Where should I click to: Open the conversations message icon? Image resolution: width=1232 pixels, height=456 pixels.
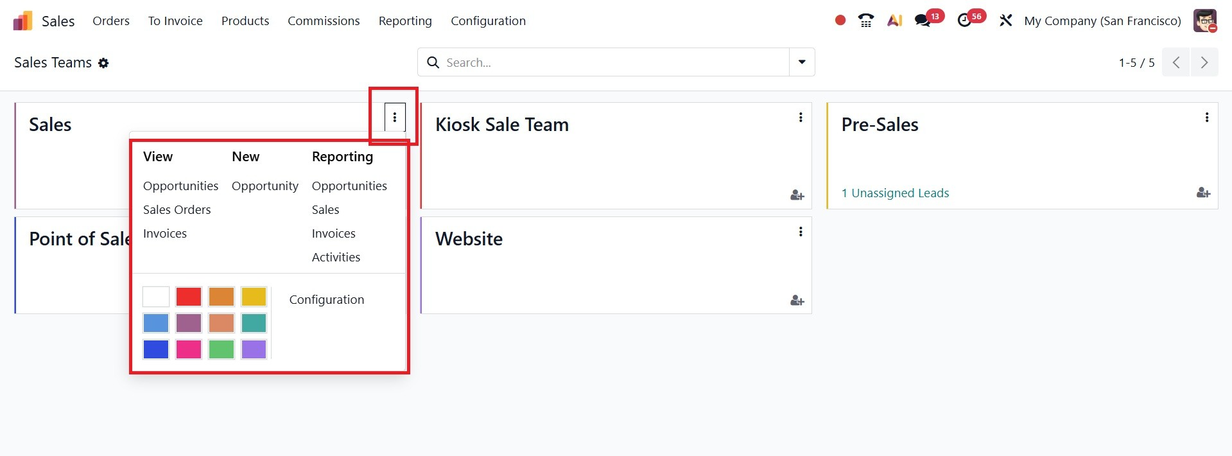[x=923, y=21]
